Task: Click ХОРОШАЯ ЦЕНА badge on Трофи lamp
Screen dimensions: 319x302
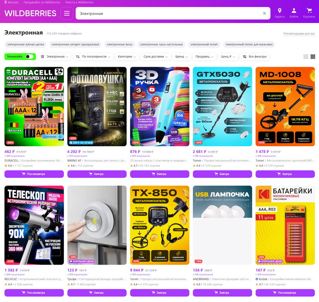Action: point(81,261)
